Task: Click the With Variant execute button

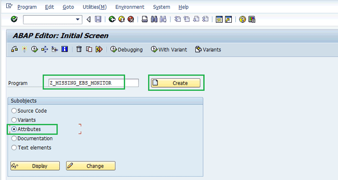Action: click(x=169, y=50)
